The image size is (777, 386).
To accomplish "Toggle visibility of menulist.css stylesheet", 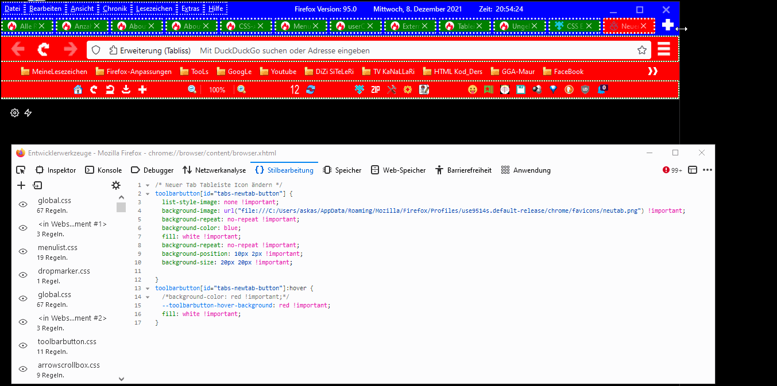I will tap(23, 251).
